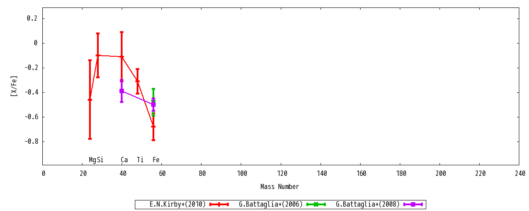Viewport: 529px width, 211px height.
Task: Click the Ca element label
Action: (x=124, y=160)
